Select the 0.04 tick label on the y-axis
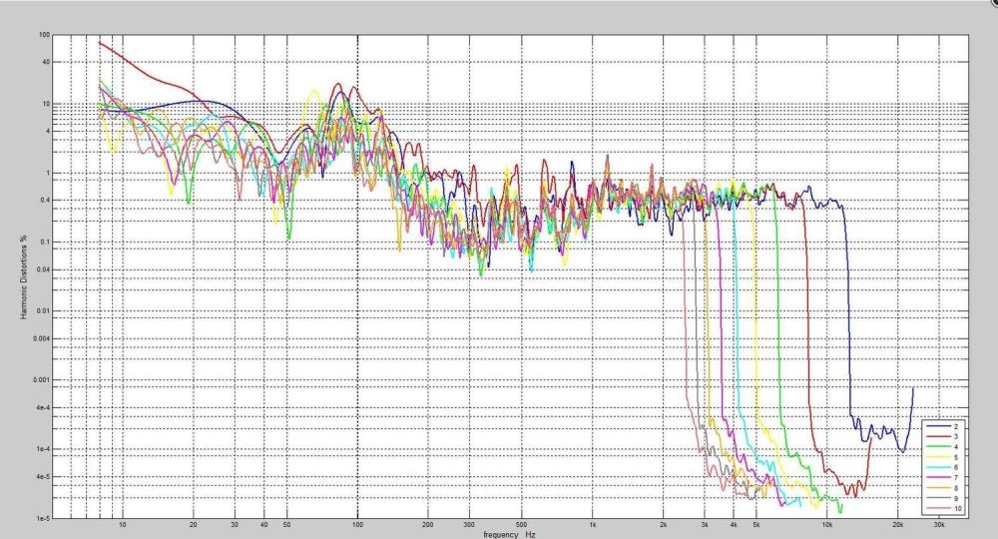Screen dimensions: 998x539 (42, 269)
